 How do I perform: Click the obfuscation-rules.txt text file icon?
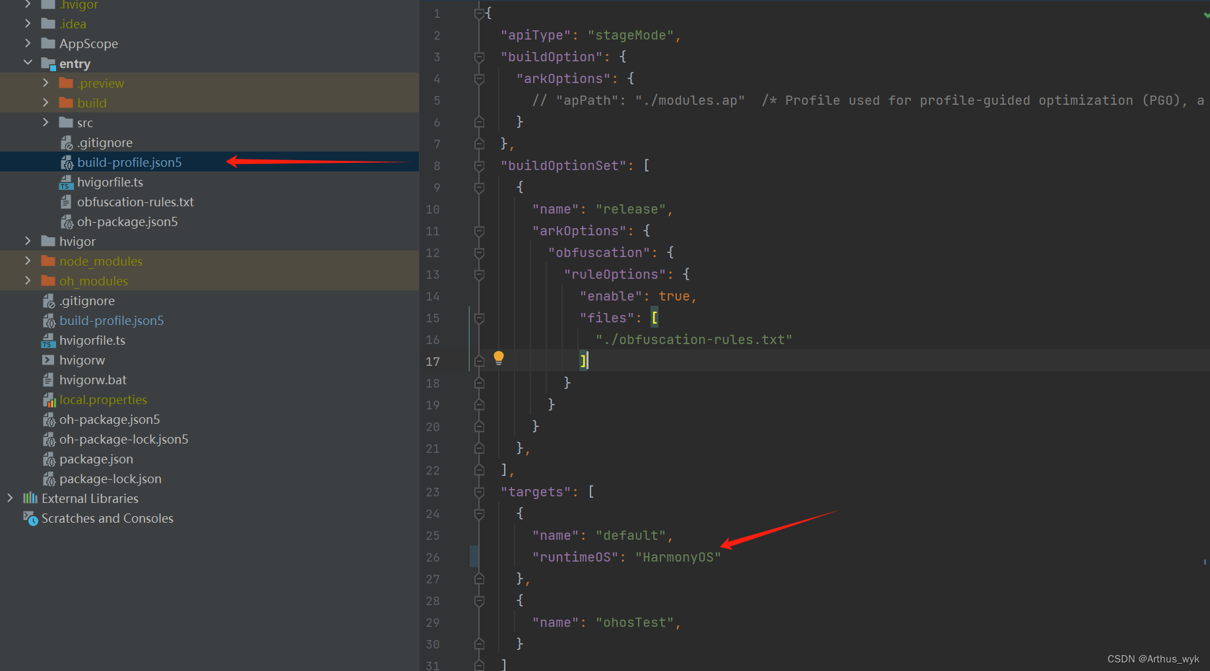click(66, 202)
